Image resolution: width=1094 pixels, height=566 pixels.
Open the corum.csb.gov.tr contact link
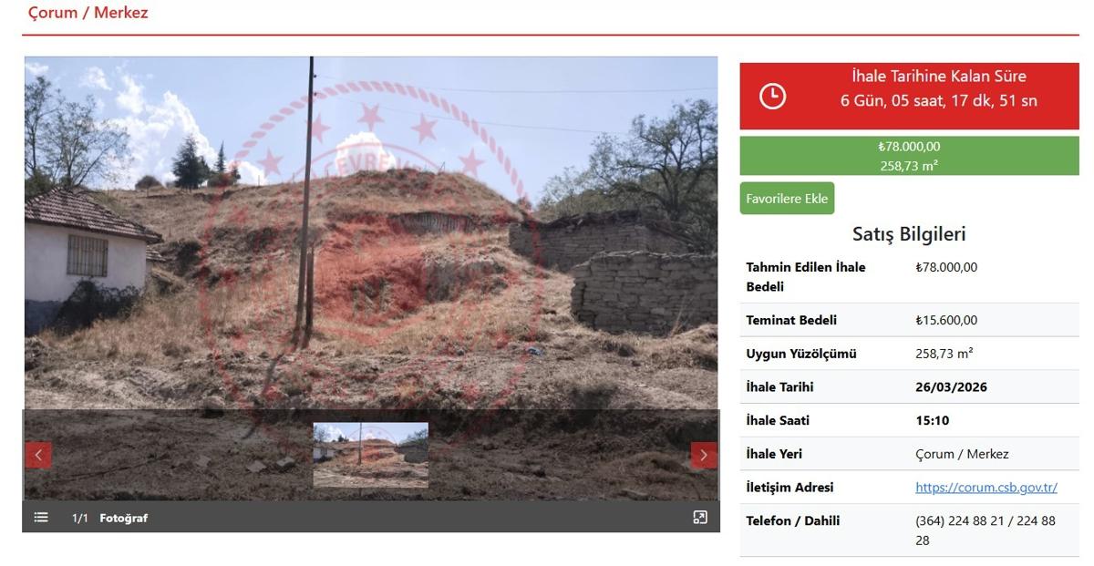[986, 488]
